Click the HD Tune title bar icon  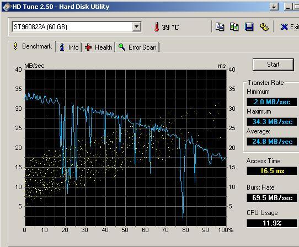tap(7, 7)
